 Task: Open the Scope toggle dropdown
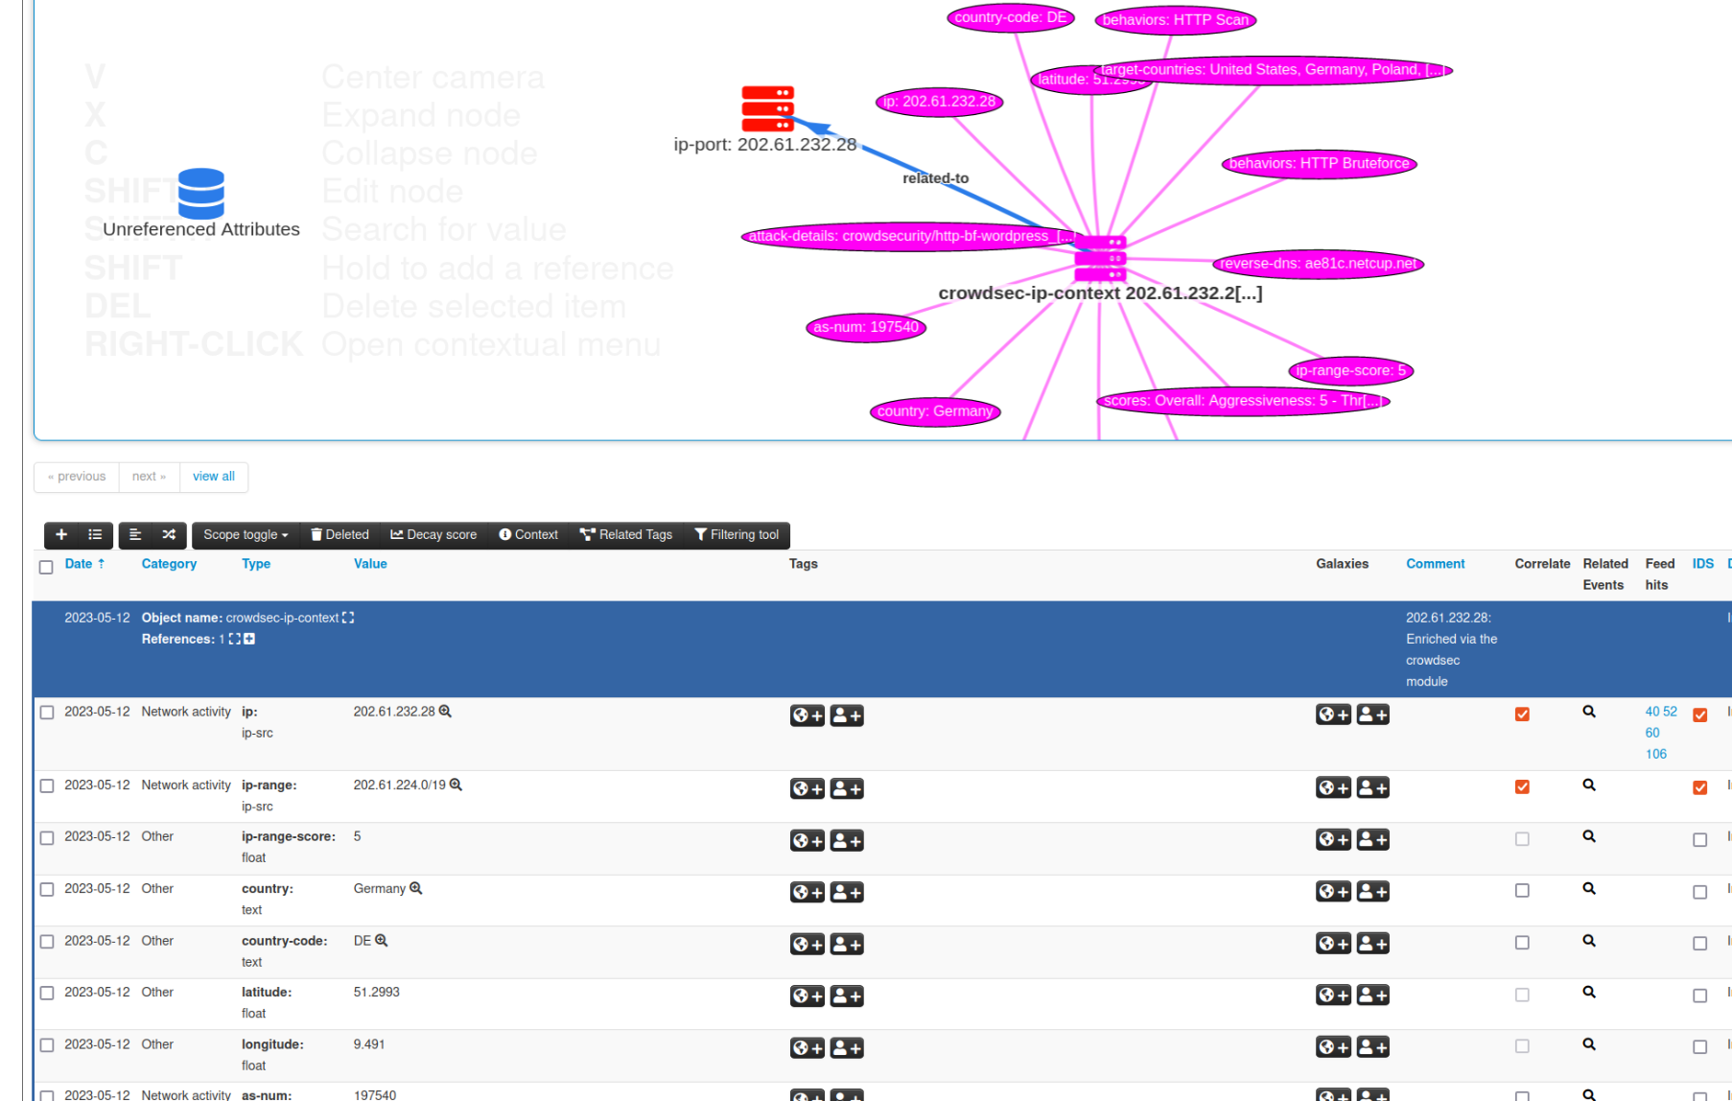pos(246,535)
